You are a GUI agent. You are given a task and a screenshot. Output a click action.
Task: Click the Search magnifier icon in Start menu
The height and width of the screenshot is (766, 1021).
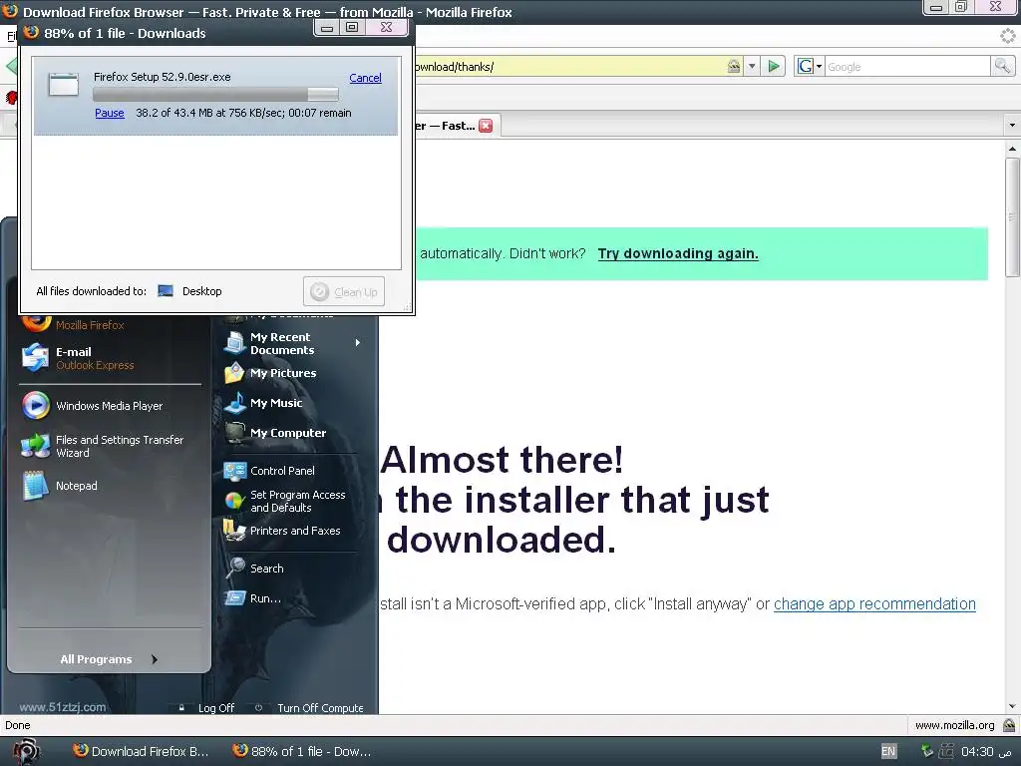[234, 568]
